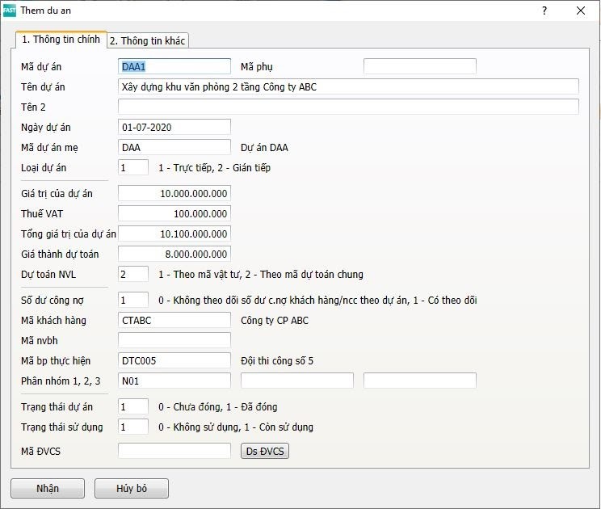This screenshot has height=509, width=601.
Task: Click the Mã dự án mẹ field
Action: point(174,147)
